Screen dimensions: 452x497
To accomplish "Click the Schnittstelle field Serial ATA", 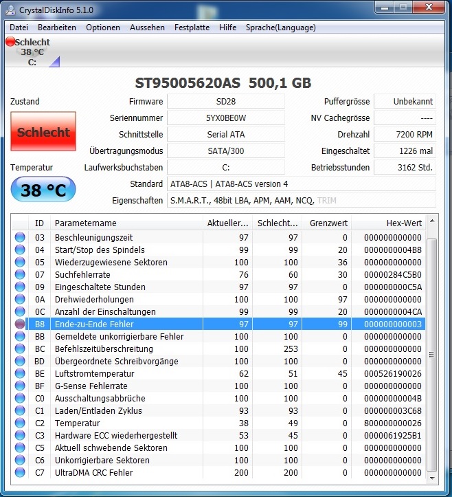I will click(x=226, y=135).
